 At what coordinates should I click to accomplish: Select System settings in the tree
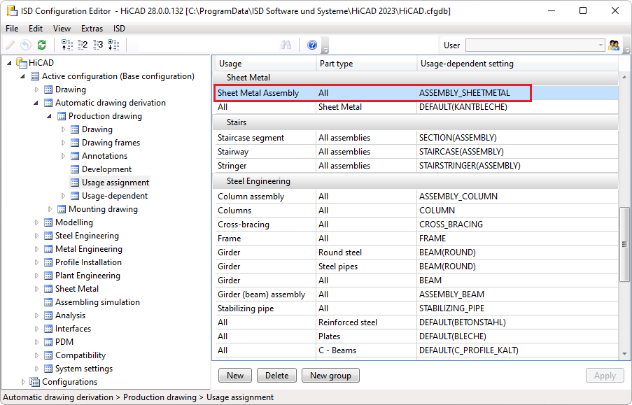(84, 369)
